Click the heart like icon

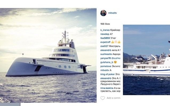102,98
